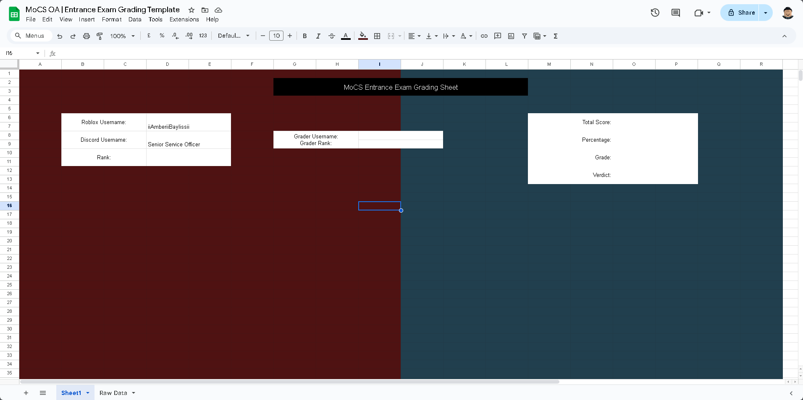Open the Extensions menu
This screenshot has width=803, height=400.
click(184, 19)
